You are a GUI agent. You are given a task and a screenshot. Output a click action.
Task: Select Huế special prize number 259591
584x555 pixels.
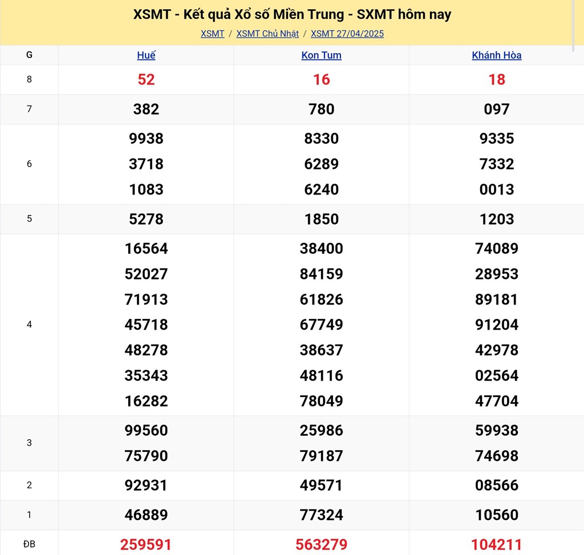146,545
